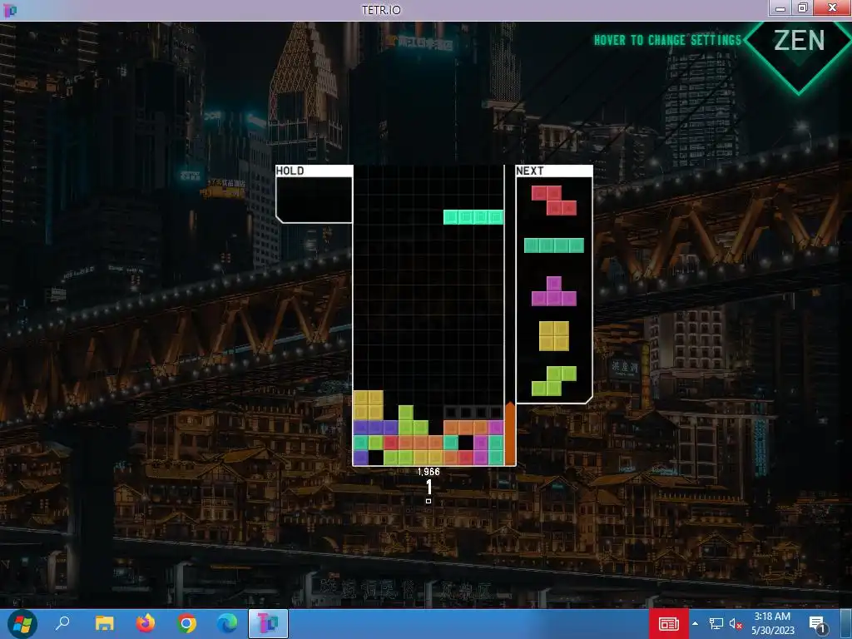
Task: Open clock showing 3:18 AM
Action: click(773, 624)
